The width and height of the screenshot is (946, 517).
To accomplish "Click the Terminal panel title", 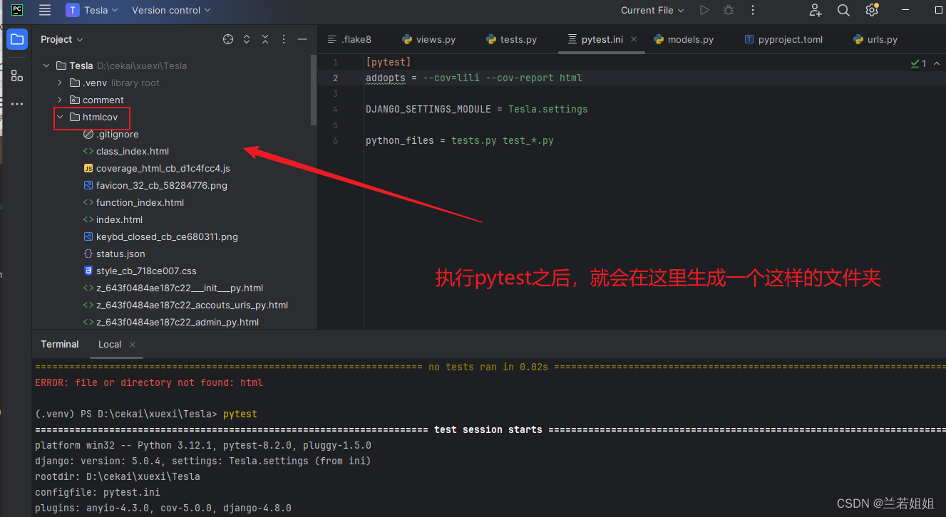I will click(60, 344).
